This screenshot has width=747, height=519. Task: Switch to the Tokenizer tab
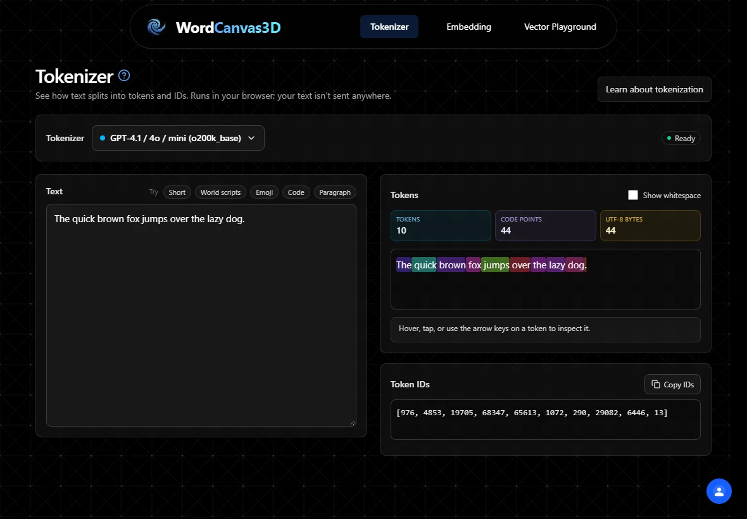(389, 27)
